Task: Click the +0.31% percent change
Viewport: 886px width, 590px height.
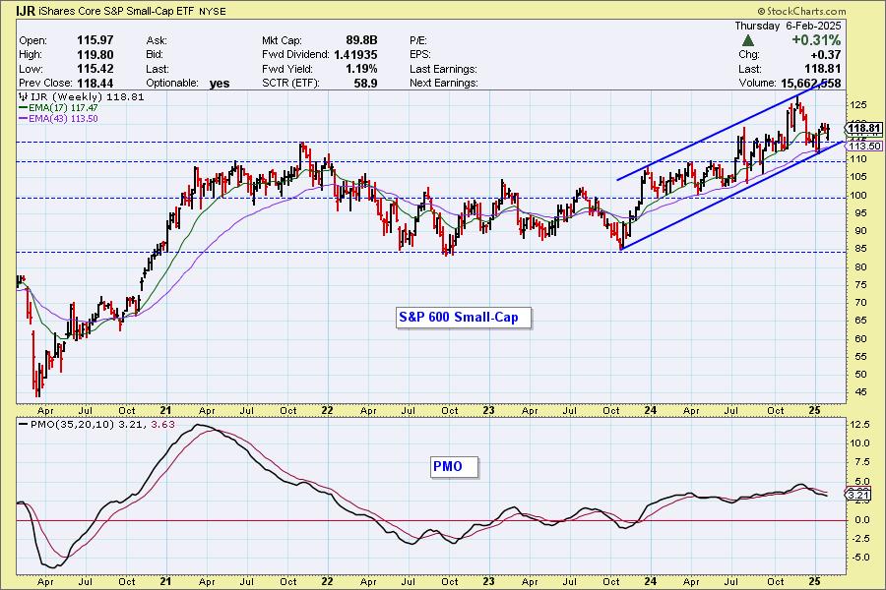Action: click(x=816, y=40)
